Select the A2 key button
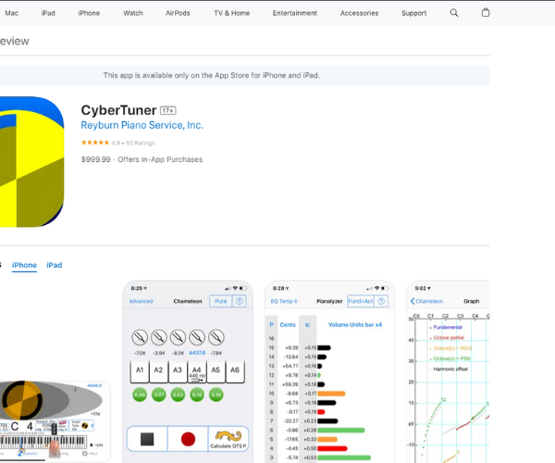Viewport: 555px width, 463px height. (x=158, y=372)
